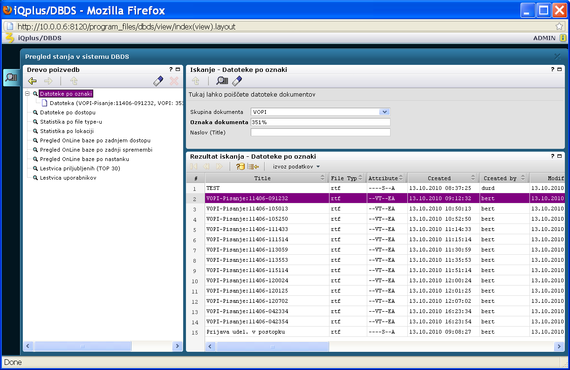The height and width of the screenshot is (370, 570).
Task: Click the results table horizontal scrollbar thumb
Action: click(x=273, y=347)
